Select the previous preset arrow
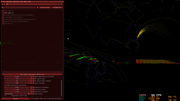This screenshot has height=101, width=180. (x=2, y=4)
